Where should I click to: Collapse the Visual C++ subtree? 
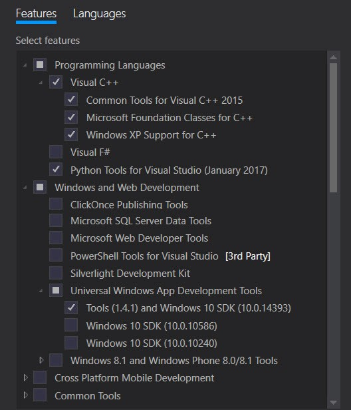click(41, 83)
